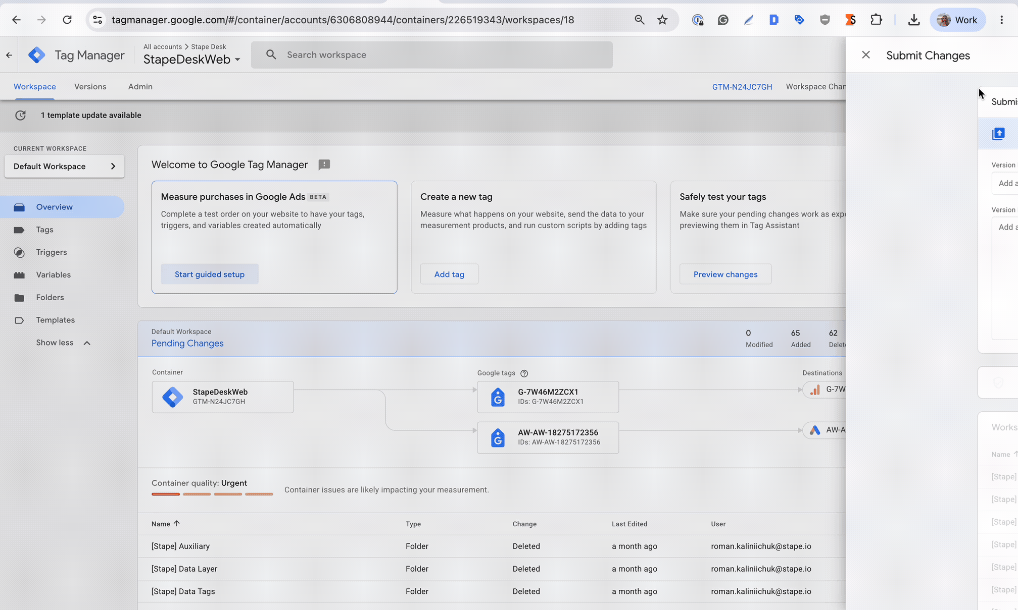Open the 1 template update available notice
This screenshot has width=1018, height=610.
pyautogui.click(x=91, y=115)
